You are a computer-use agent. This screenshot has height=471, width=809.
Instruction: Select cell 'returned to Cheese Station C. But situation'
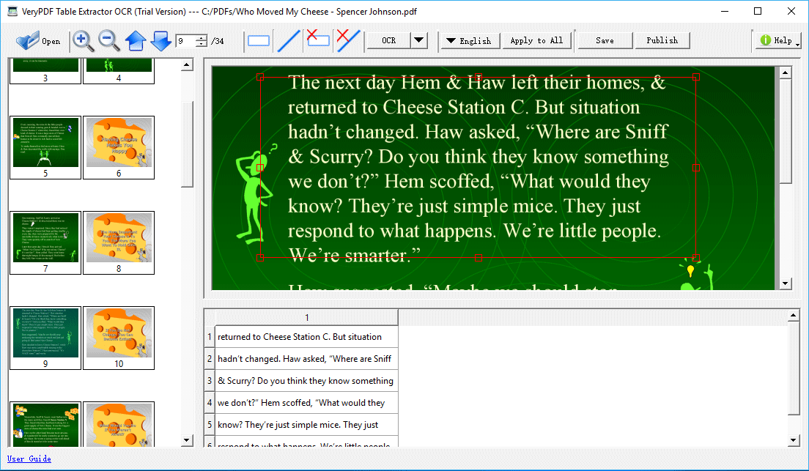point(306,337)
